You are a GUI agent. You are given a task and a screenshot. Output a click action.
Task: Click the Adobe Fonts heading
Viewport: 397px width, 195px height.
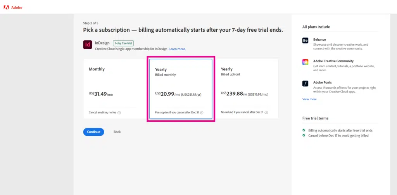pyautogui.click(x=322, y=82)
